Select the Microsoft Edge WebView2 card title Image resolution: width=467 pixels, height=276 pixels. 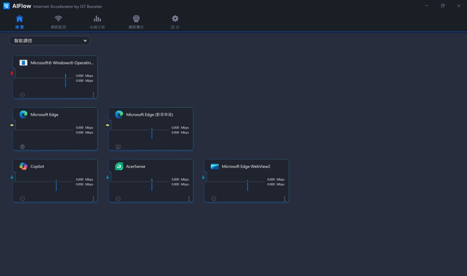246,166
